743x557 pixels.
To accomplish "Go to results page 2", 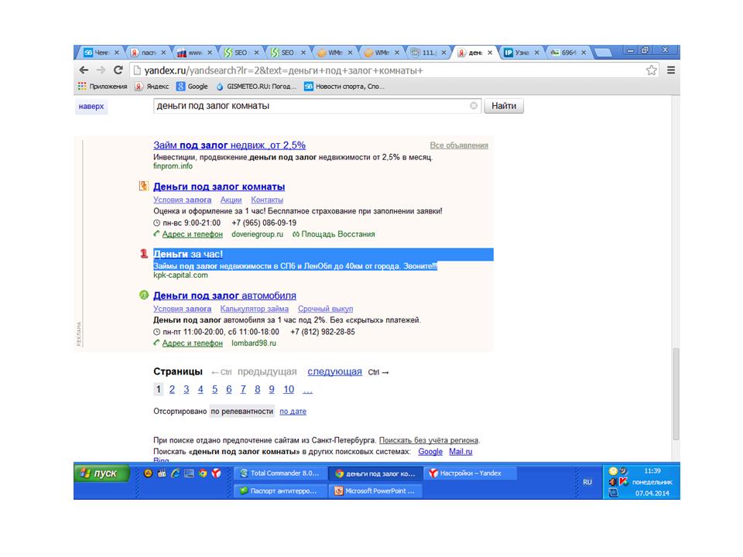I will click(x=172, y=389).
